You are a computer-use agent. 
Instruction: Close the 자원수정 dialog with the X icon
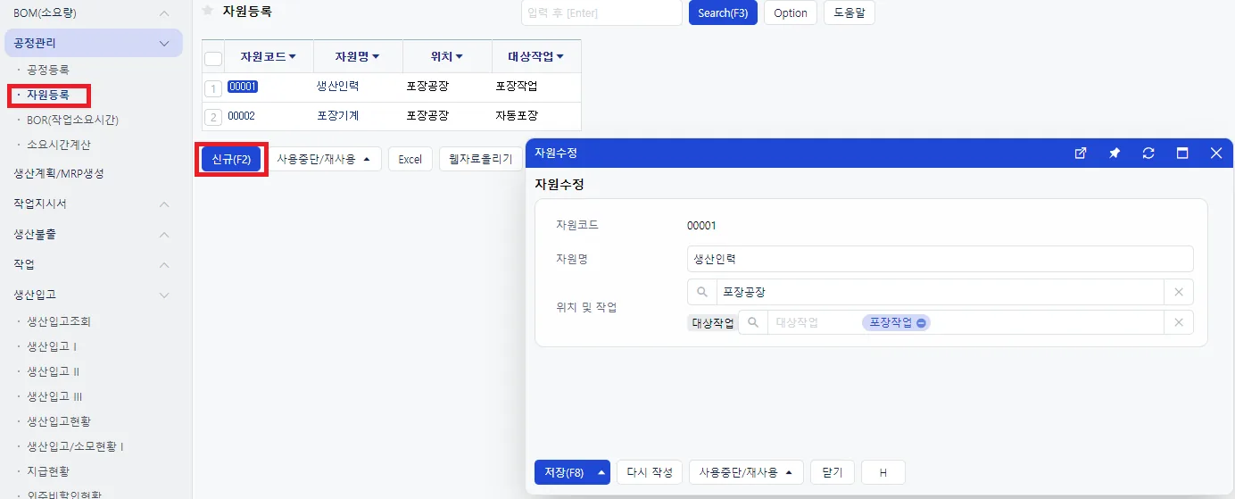click(x=1216, y=154)
